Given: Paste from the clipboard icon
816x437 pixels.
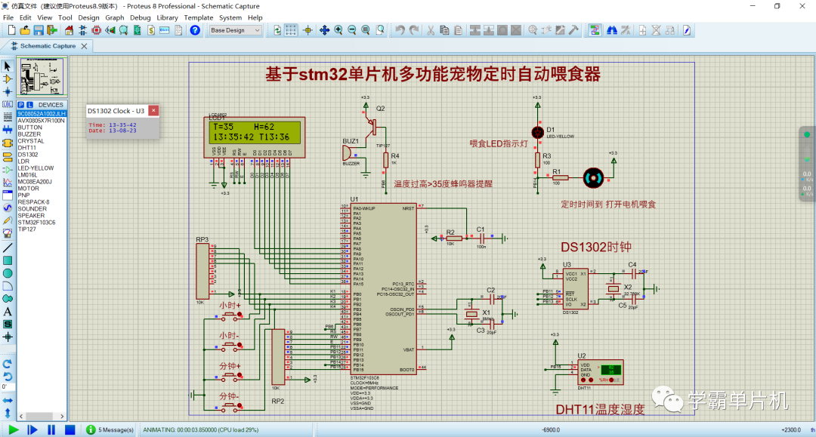Looking at the screenshot, I should click(458, 30).
